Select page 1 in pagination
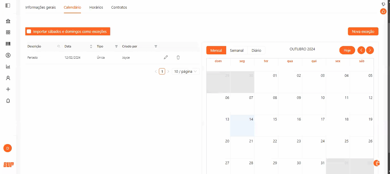390x174 pixels. (x=162, y=71)
